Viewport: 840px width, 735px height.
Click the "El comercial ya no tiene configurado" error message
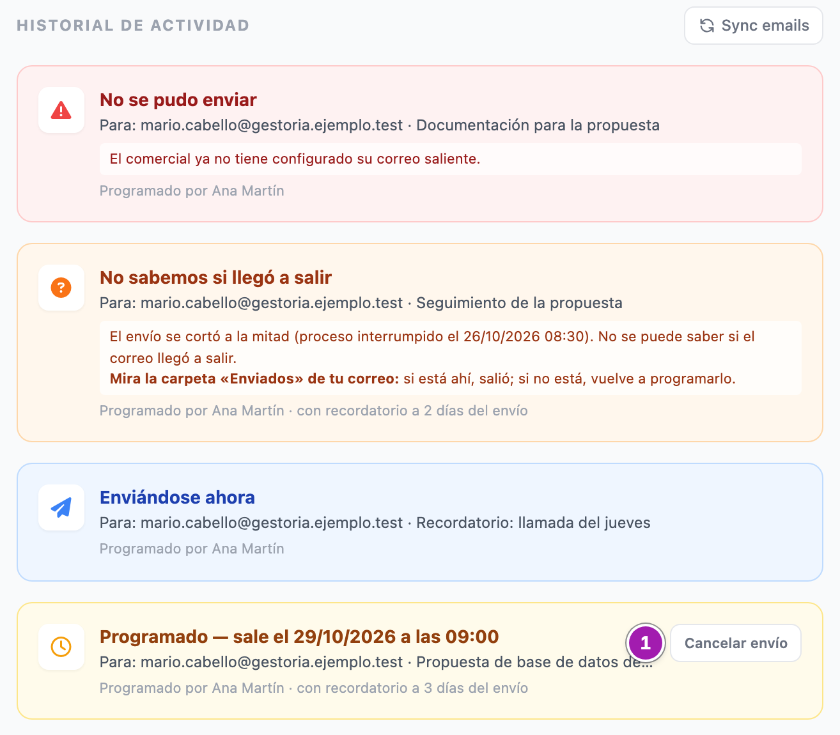[x=295, y=159]
